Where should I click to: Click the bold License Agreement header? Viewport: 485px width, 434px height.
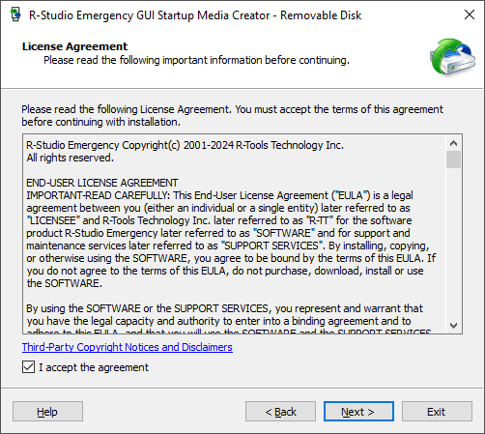point(74,46)
